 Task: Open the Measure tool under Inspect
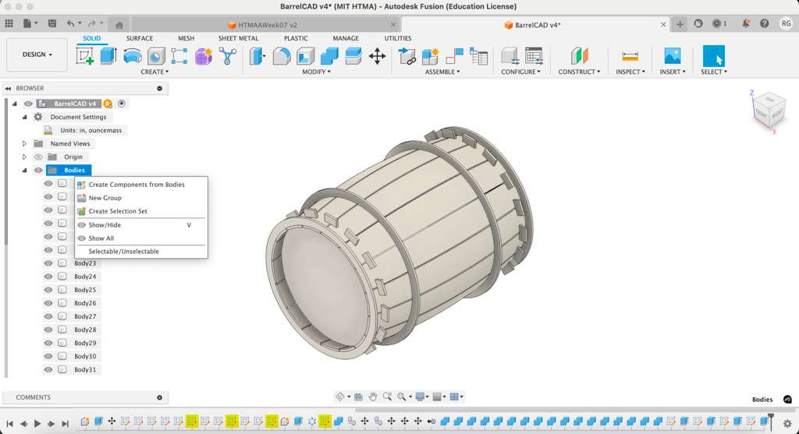tap(630, 56)
